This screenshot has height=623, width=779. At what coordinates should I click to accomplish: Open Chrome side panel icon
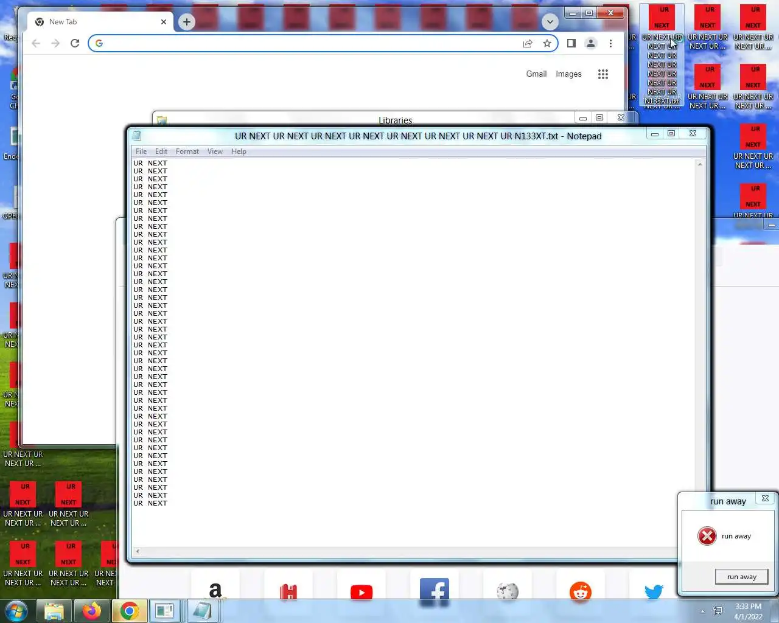(x=571, y=43)
